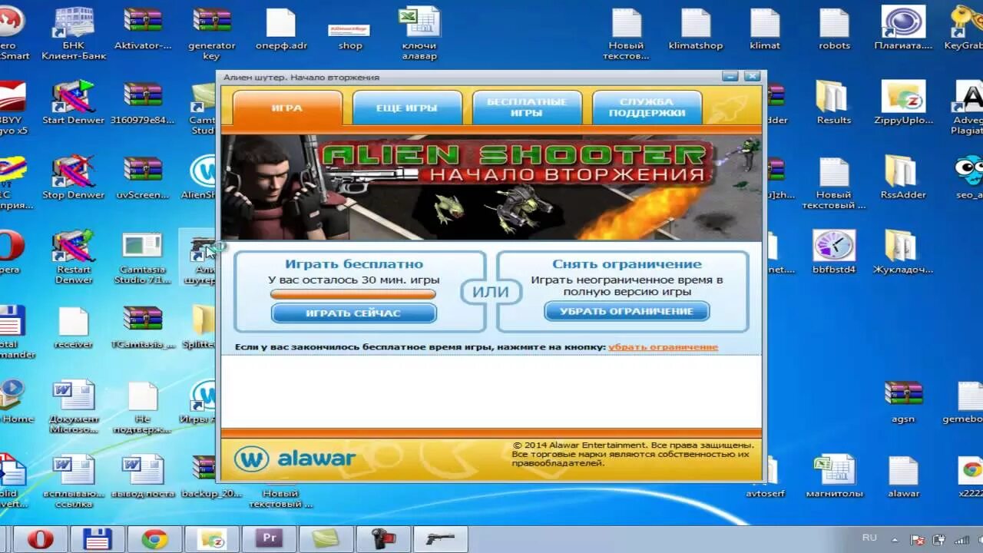Open the green notes taskbar icon

point(326,539)
